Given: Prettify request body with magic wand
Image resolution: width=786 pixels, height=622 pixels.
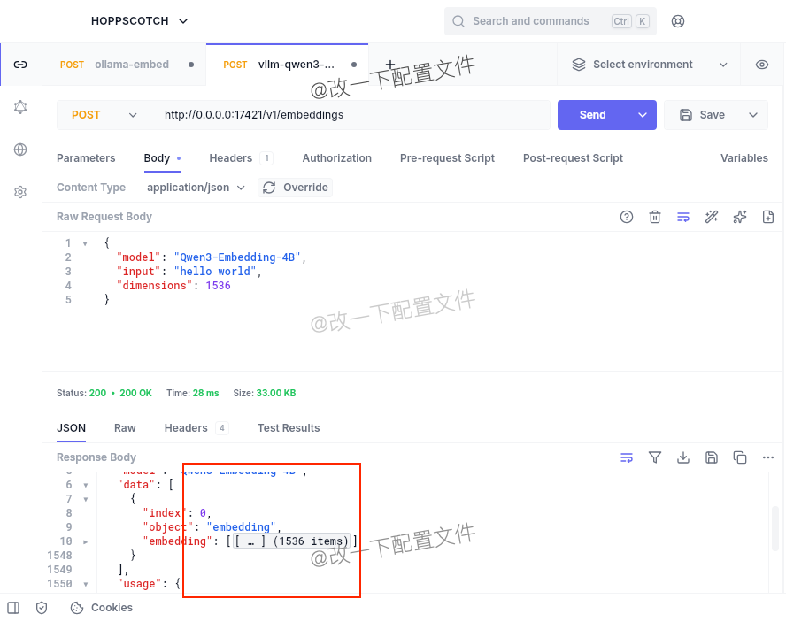Looking at the screenshot, I should tap(712, 217).
